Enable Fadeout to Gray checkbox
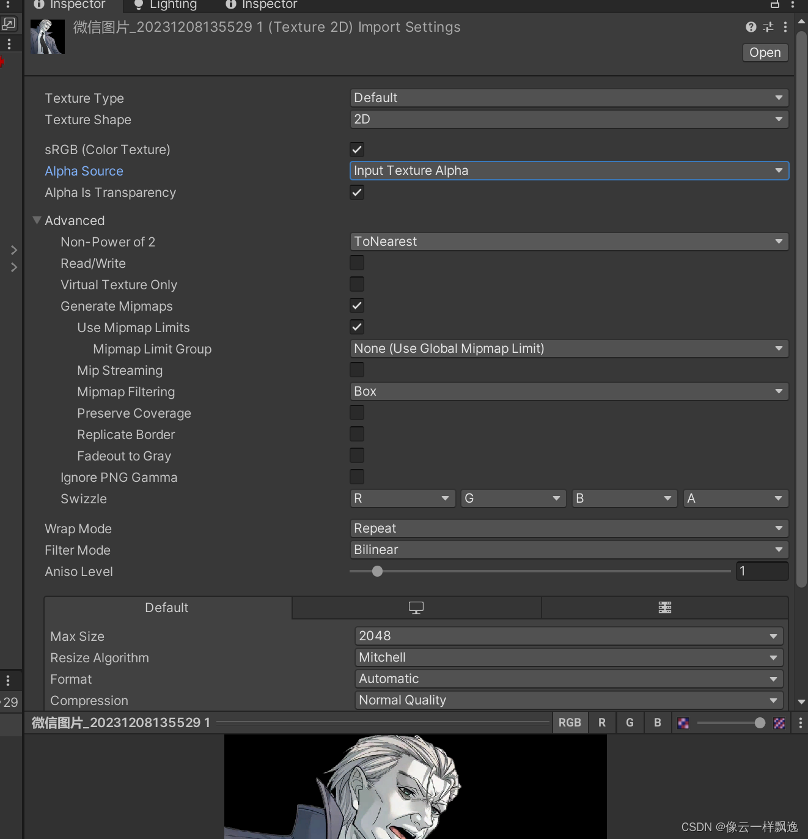This screenshot has width=808, height=839. (357, 456)
